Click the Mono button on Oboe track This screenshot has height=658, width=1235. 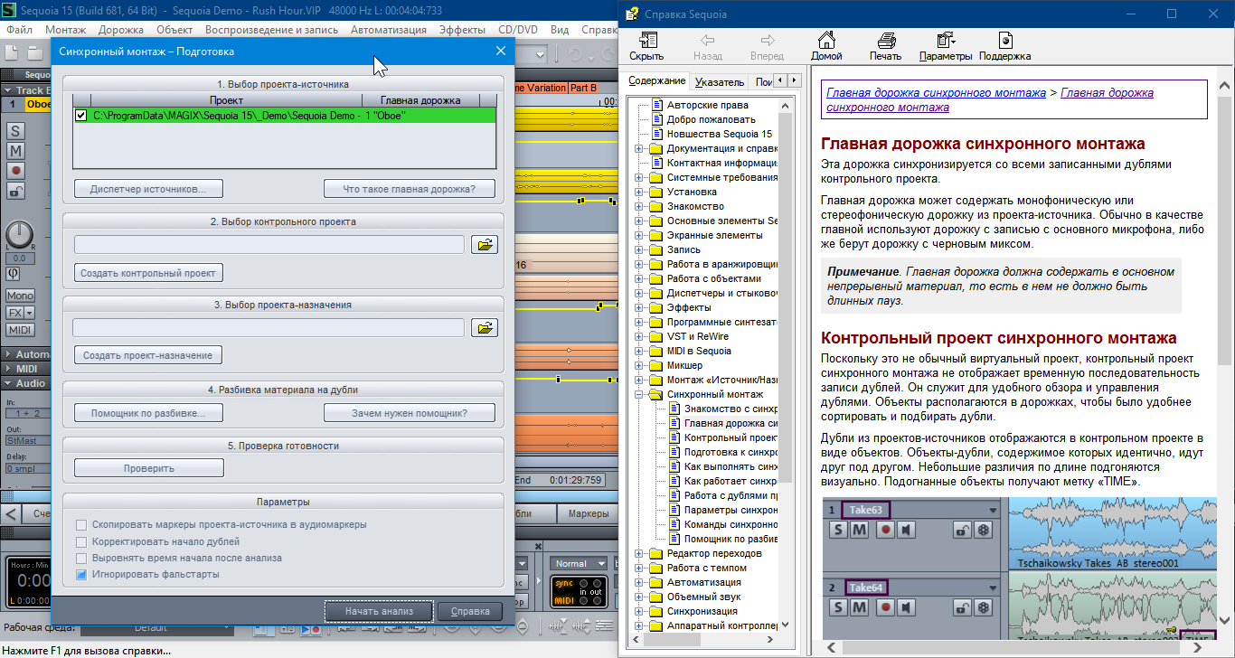(x=20, y=296)
